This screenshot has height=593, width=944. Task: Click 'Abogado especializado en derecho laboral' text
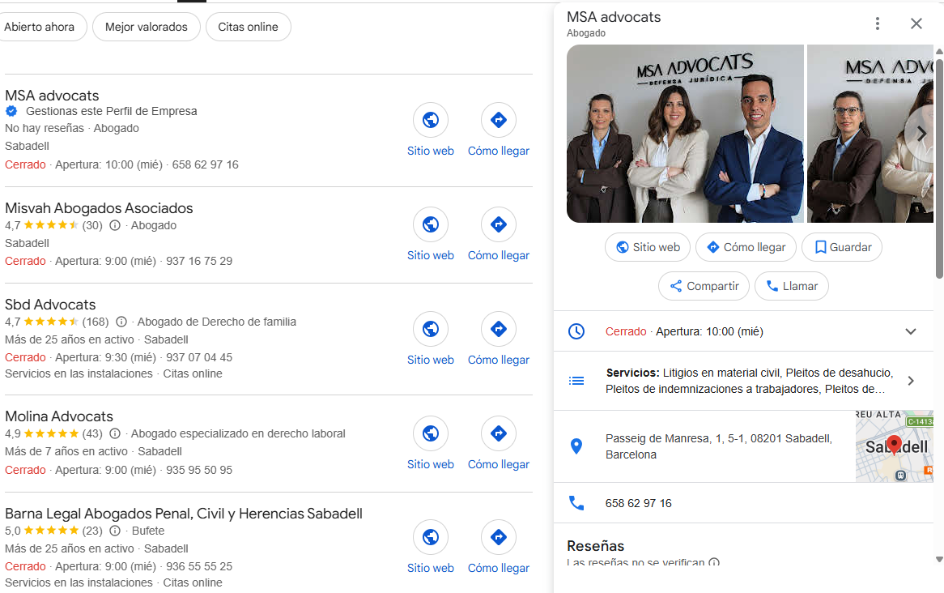pyautogui.click(x=238, y=433)
